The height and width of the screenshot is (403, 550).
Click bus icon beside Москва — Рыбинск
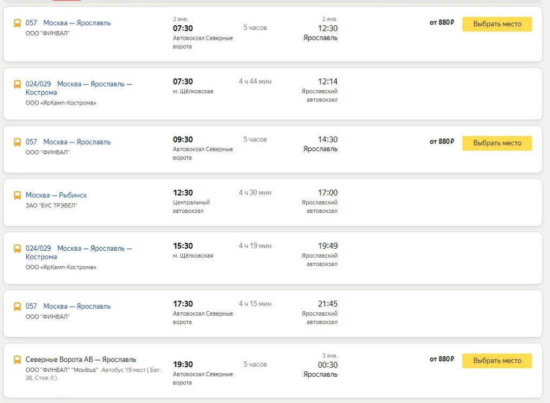pos(17,196)
